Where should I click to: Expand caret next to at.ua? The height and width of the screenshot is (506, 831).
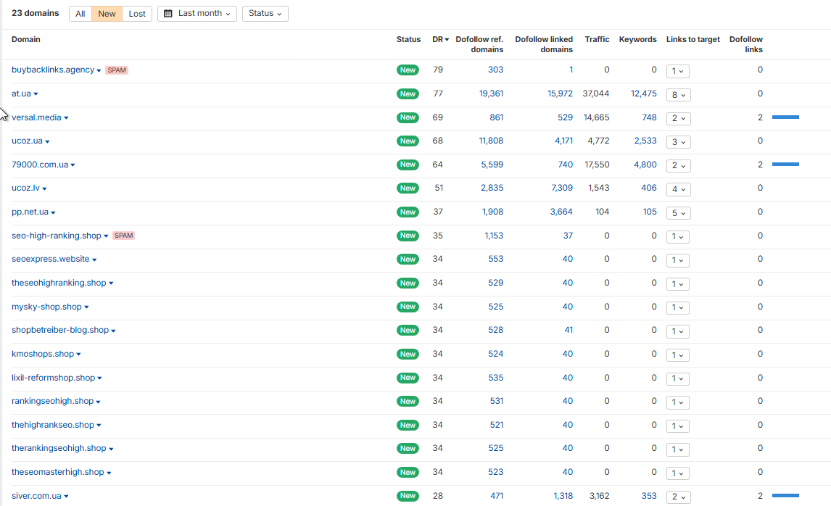36,94
